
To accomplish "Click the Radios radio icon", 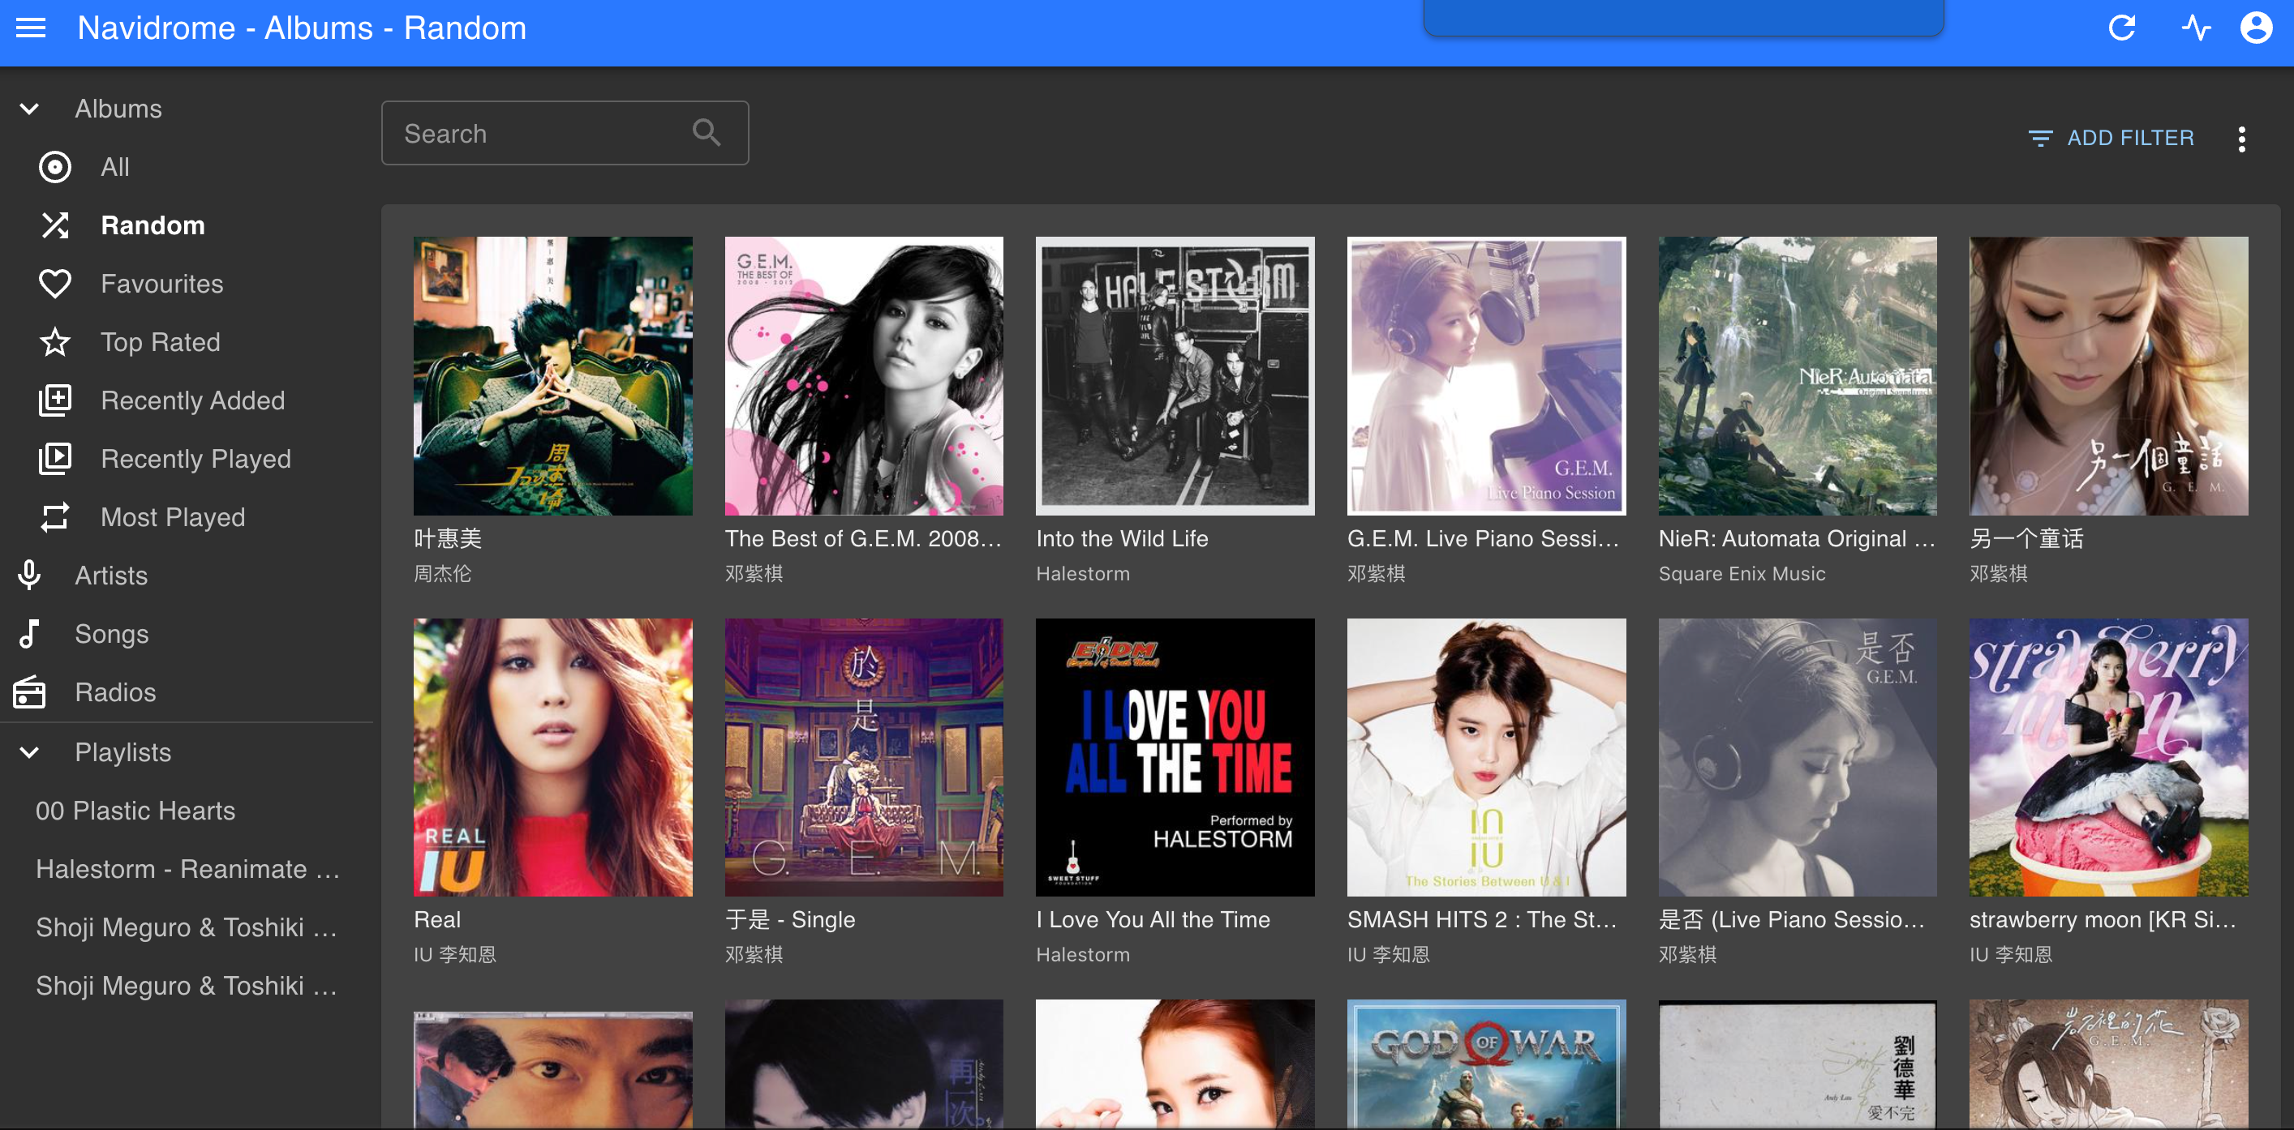I will point(29,692).
